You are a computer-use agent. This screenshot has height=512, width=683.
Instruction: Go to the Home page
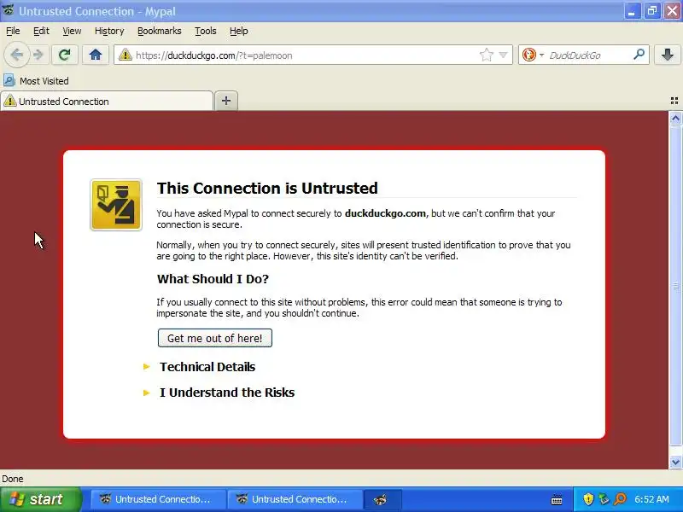pyautogui.click(x=96, y=55)
